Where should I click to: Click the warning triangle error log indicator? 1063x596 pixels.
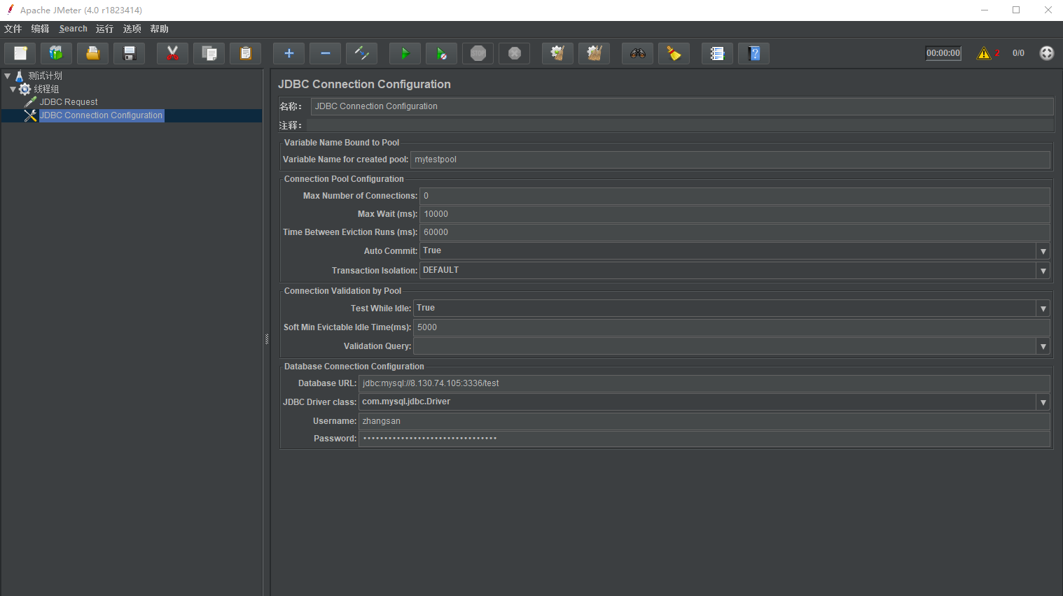(984, 53)
